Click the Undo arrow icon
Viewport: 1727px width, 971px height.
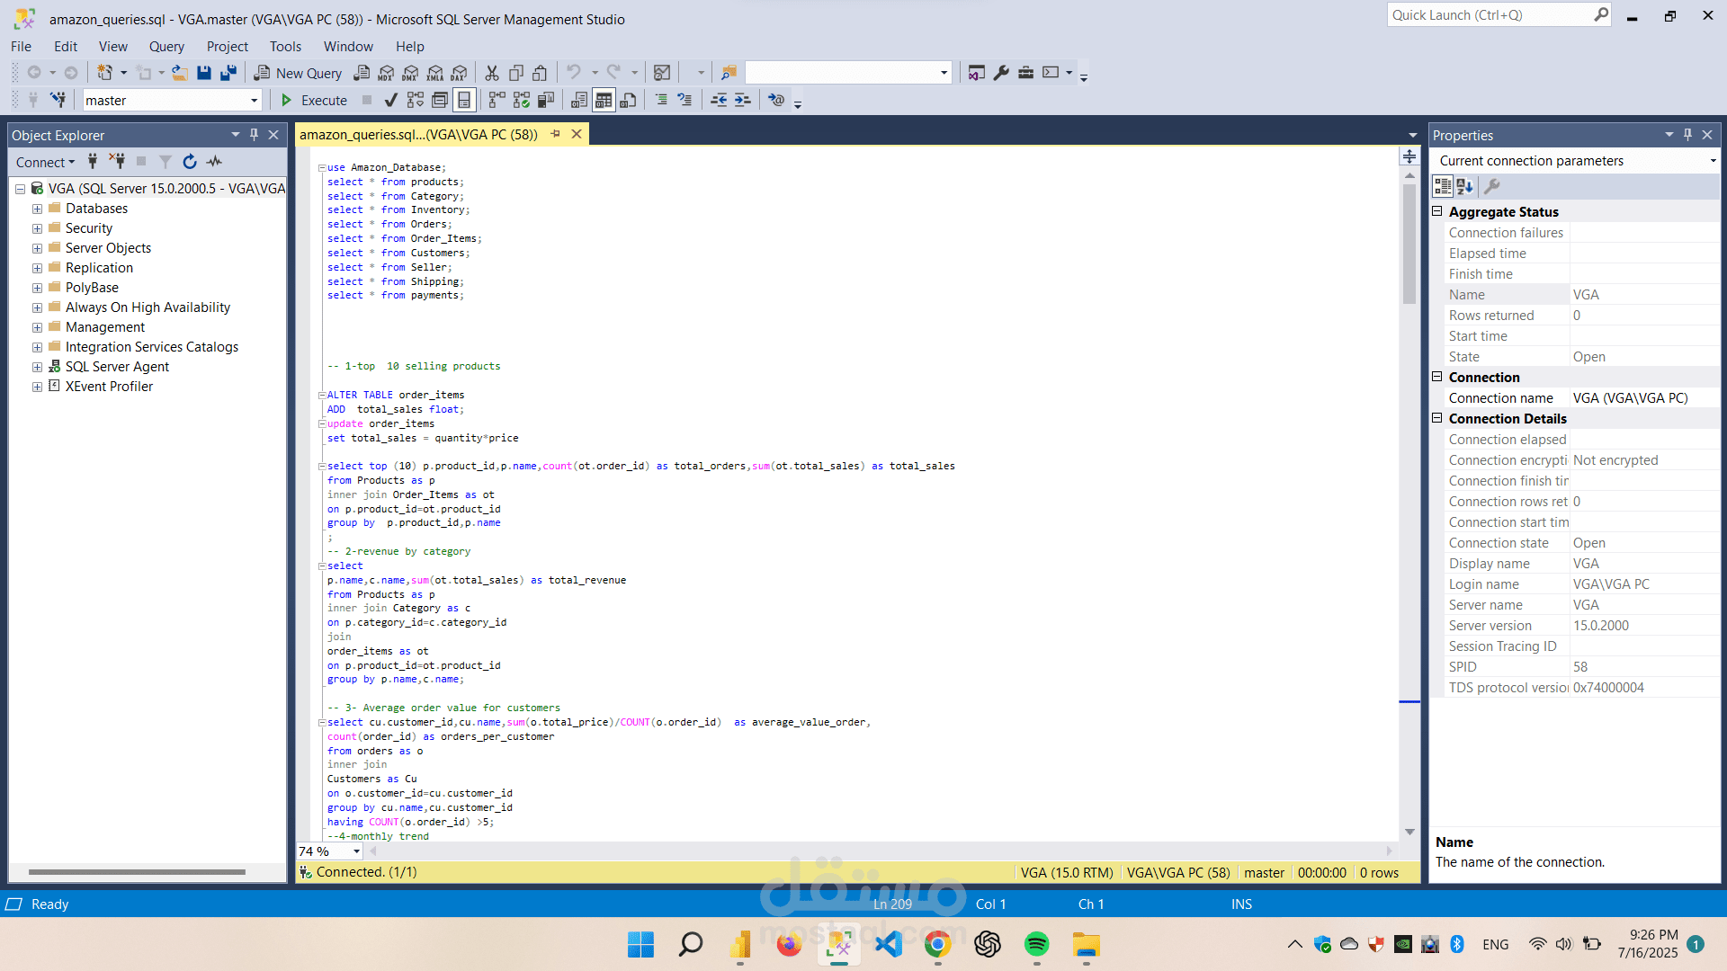point(574,72)
